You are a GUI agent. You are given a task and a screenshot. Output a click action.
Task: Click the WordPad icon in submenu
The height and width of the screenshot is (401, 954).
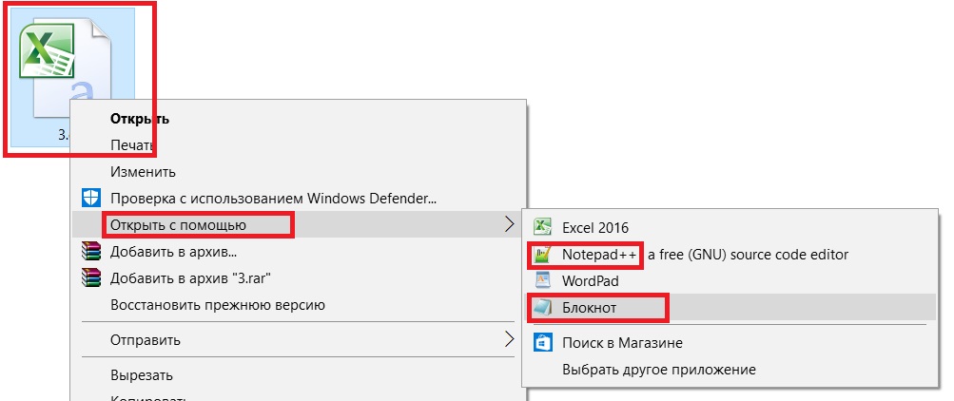[543, 281]
